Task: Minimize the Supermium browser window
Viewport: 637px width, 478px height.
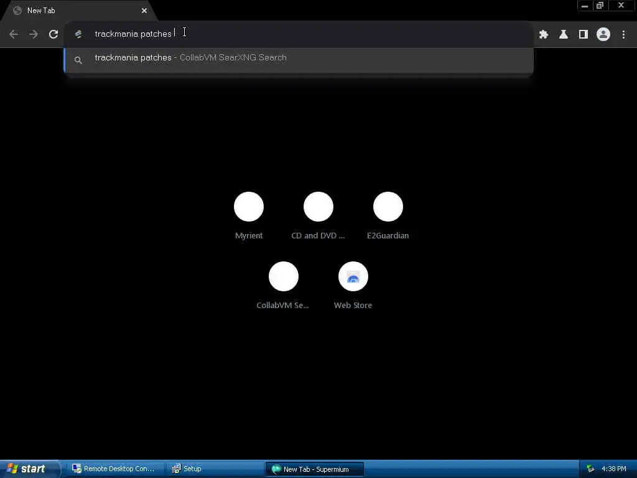Action: (585, 6)
